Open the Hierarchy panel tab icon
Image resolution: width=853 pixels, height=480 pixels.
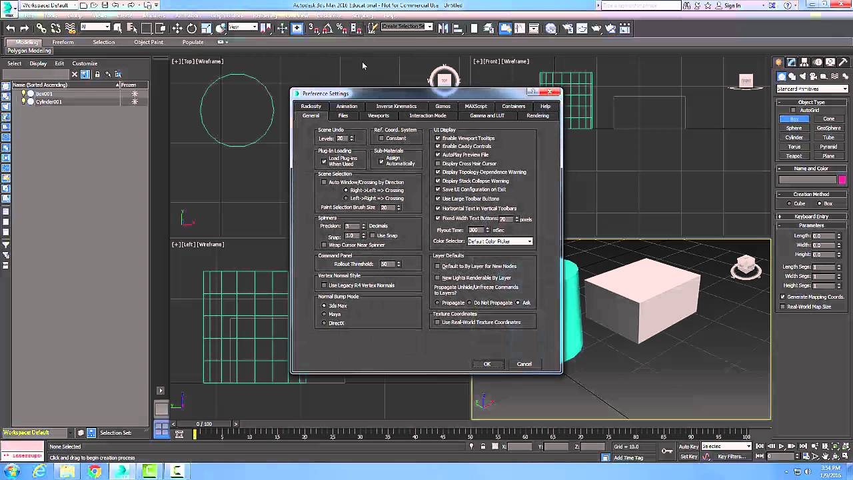(x=804, y=62)
